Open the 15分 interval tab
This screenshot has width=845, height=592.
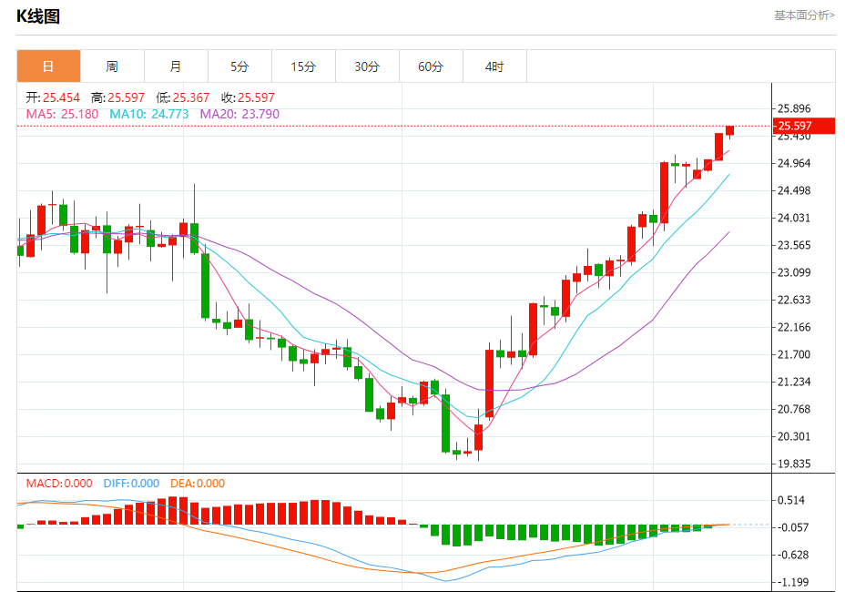[x=303, y=66]
